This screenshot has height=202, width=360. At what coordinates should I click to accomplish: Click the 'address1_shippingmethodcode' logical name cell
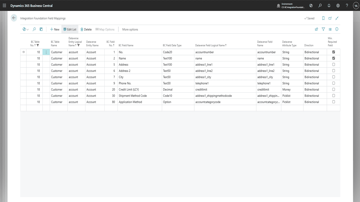(225, 96)
